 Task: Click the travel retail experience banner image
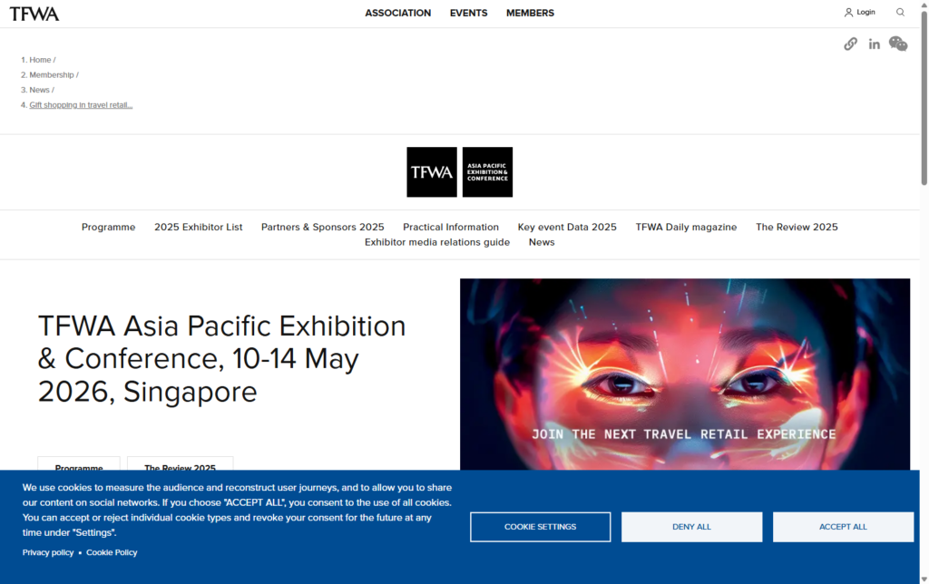[684, 372]
